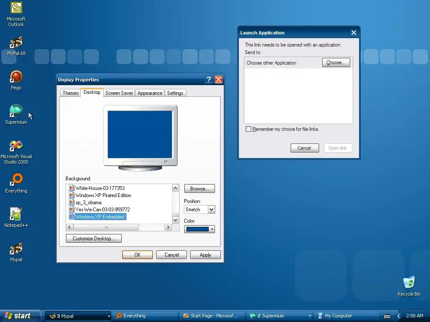
Task: Click the horizontal scrollbar thumb in background list
Action: (106, 227)
